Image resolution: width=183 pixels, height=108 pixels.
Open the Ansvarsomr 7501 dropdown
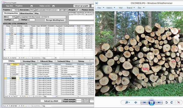(x=35, y=10)
